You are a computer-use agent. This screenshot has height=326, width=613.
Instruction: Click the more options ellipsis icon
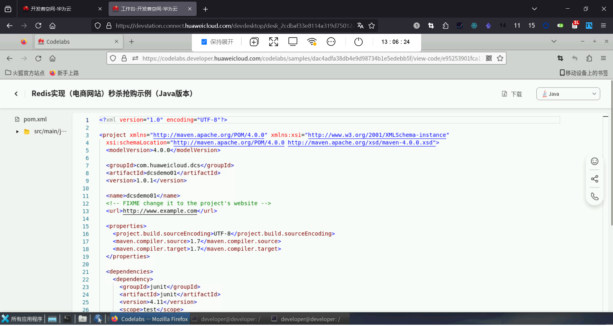coord(331,42)
